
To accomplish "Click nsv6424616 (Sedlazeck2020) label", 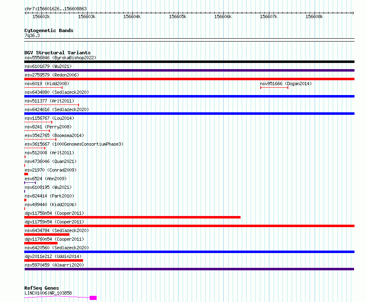I will pyautogui.click(x=57, y=109).
